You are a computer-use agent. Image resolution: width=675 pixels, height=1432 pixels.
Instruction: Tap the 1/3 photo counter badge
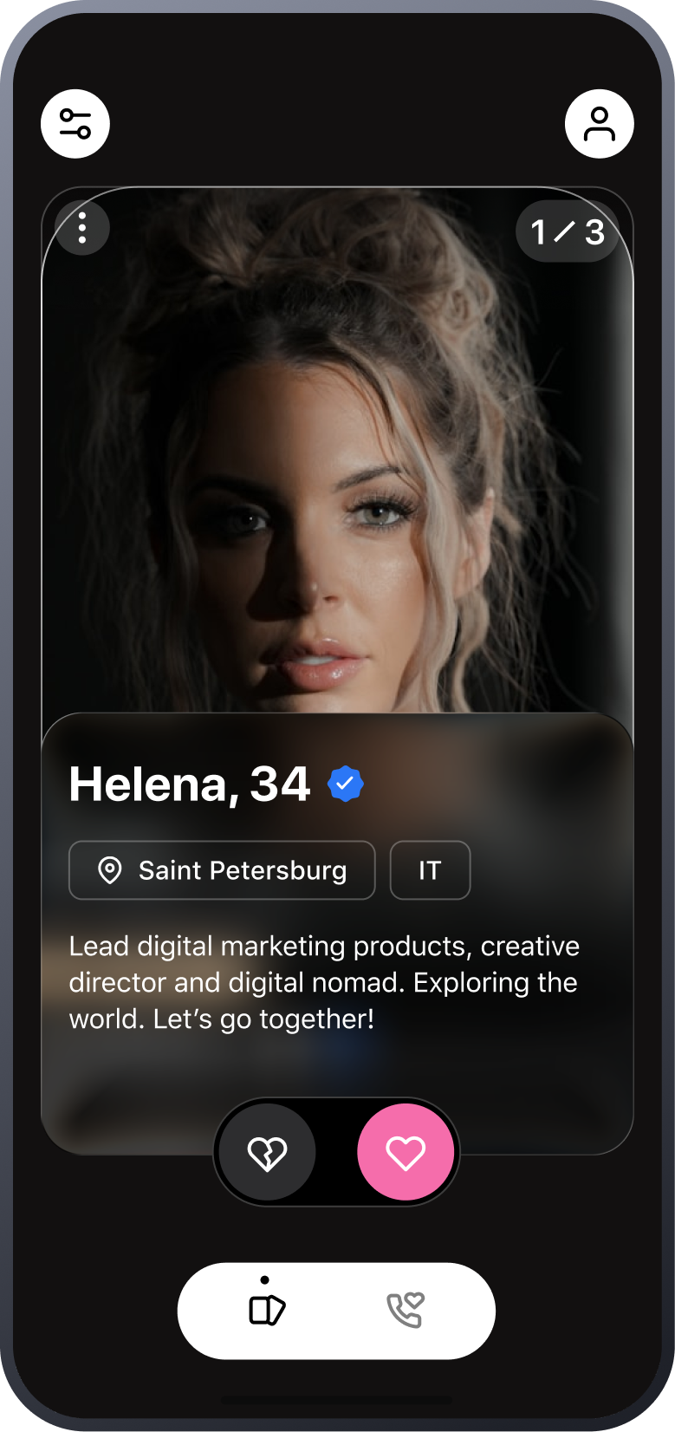pos(568,231)
